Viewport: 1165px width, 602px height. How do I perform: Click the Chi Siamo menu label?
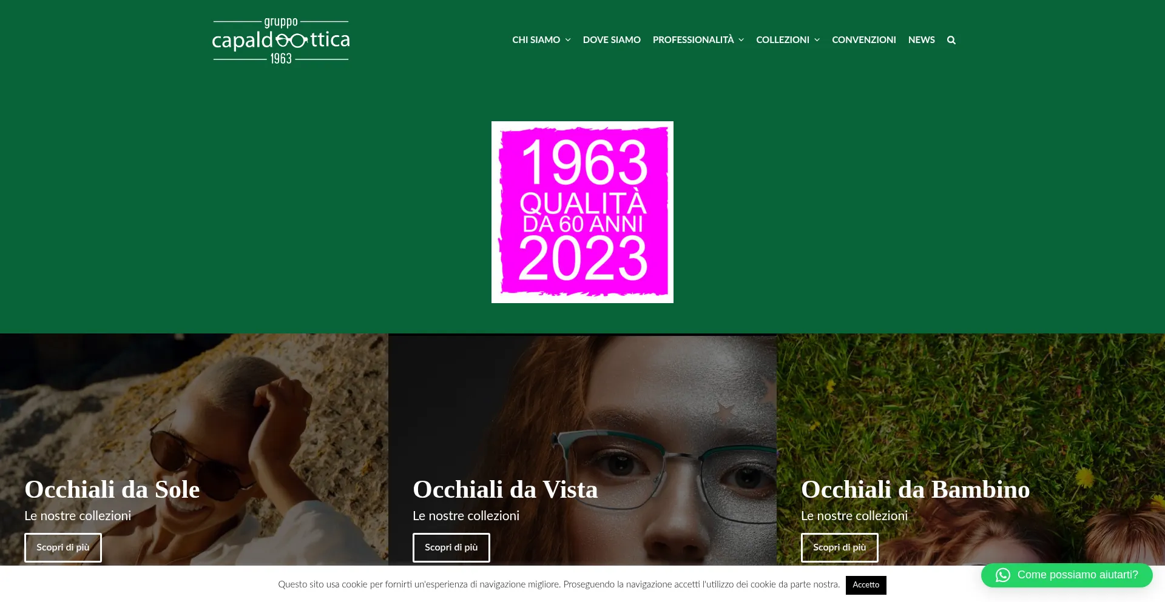pos(536,40)
